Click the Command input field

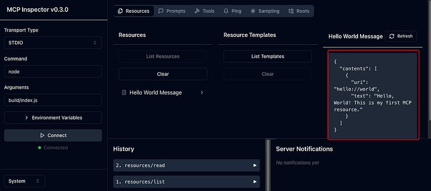pyautogui.click(x=53, y=71)
